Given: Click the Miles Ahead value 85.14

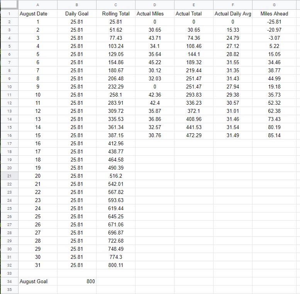Looking at the screenshot, I should pyautogui.click(x=274, y=135).
